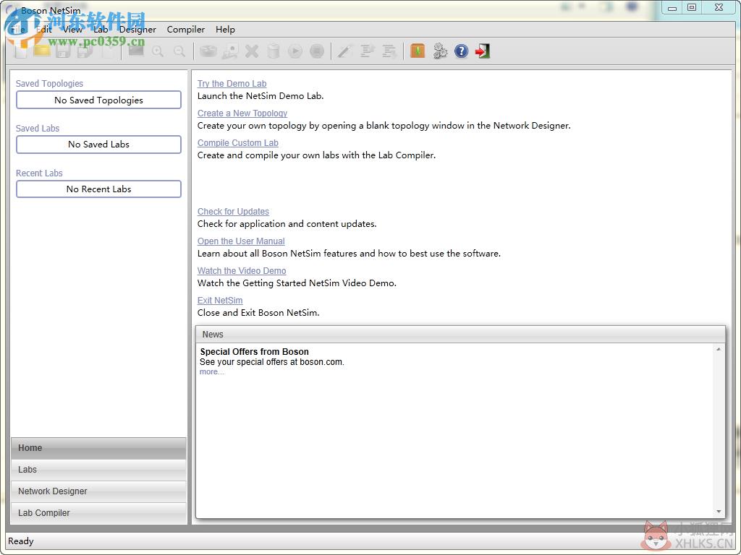
Task: Open the Lab menu
Action: coord(101,29)
